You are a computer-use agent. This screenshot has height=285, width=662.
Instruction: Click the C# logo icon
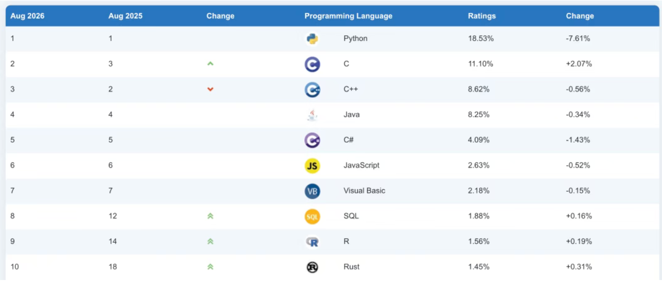tap(312, 140)
